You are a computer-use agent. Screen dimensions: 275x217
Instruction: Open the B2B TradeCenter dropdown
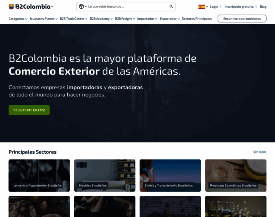click(73, 18)
